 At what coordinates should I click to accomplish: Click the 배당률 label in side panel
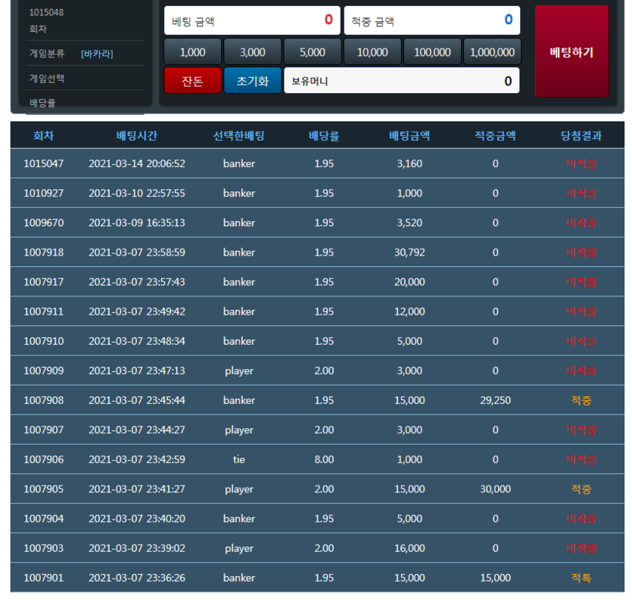(42, 103)
